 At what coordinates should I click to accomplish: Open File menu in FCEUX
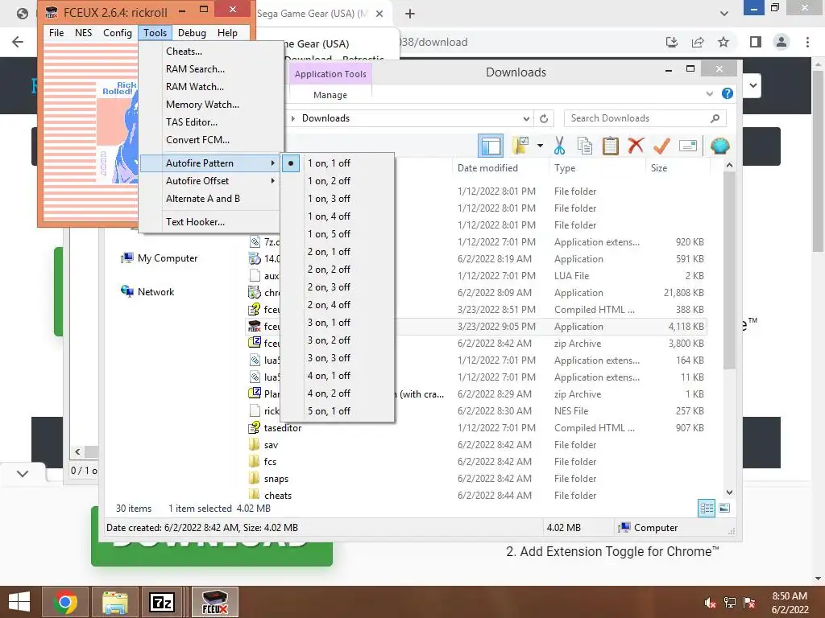(x=56, y=32)
